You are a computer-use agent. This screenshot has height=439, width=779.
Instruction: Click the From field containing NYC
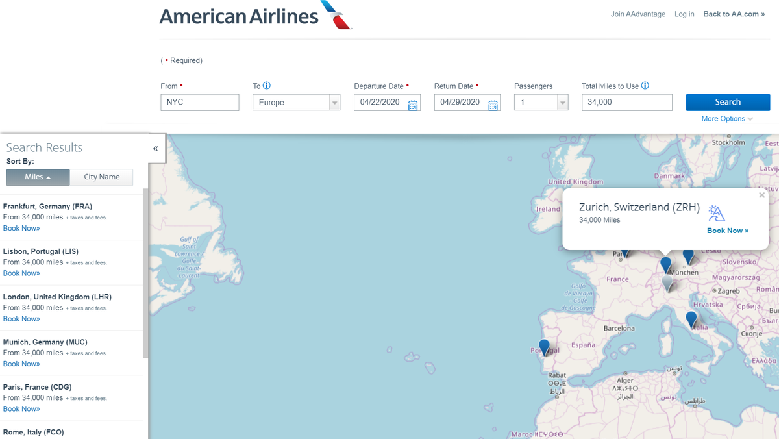pos(199,103)
